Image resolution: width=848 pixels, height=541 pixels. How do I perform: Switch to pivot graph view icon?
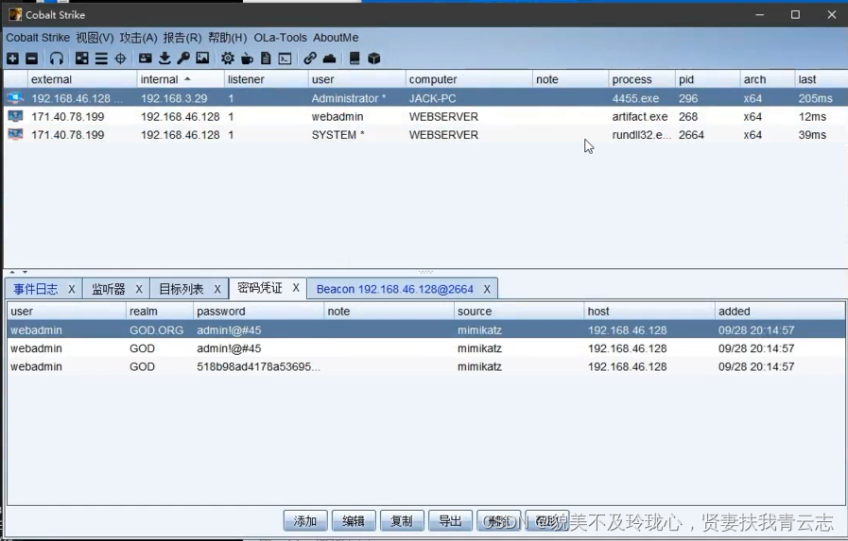[81, 59]
